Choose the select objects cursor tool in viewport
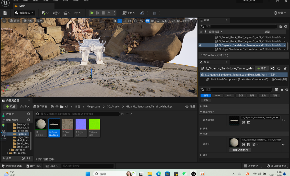 pyautogui.click(x=115, y=21)
